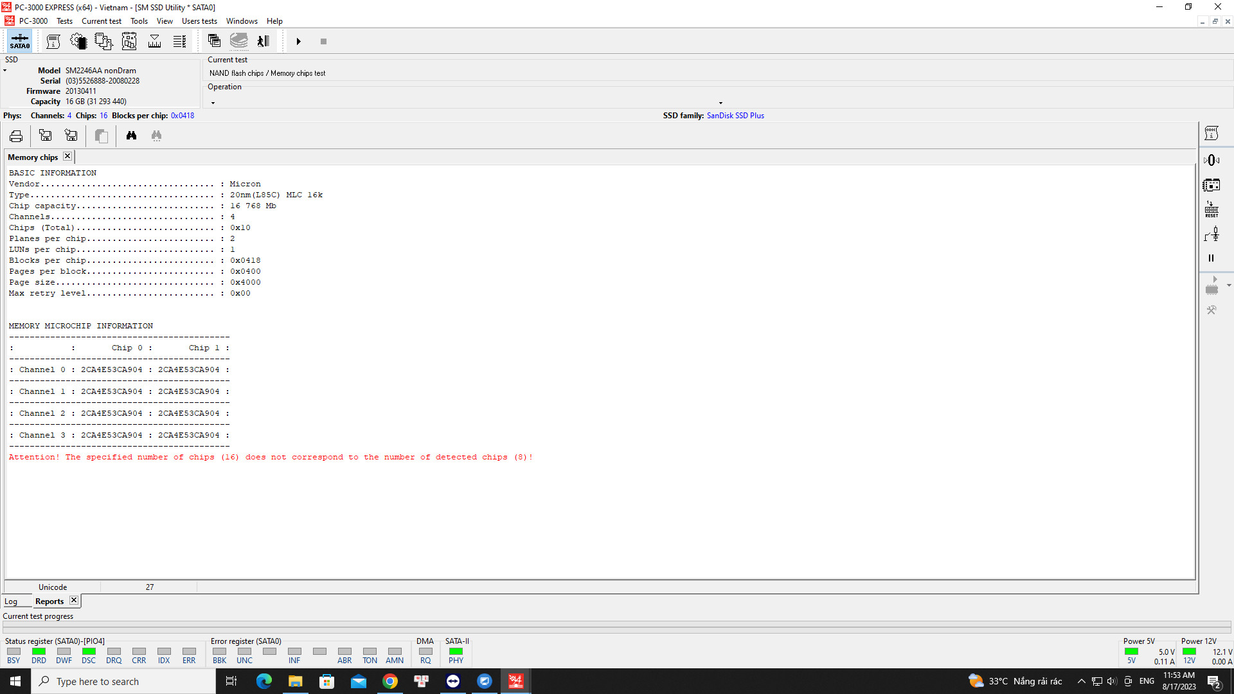This screenshot has width=1234, height=694.
Task: Open the PC-3000 menu
Action: [33, 21]
